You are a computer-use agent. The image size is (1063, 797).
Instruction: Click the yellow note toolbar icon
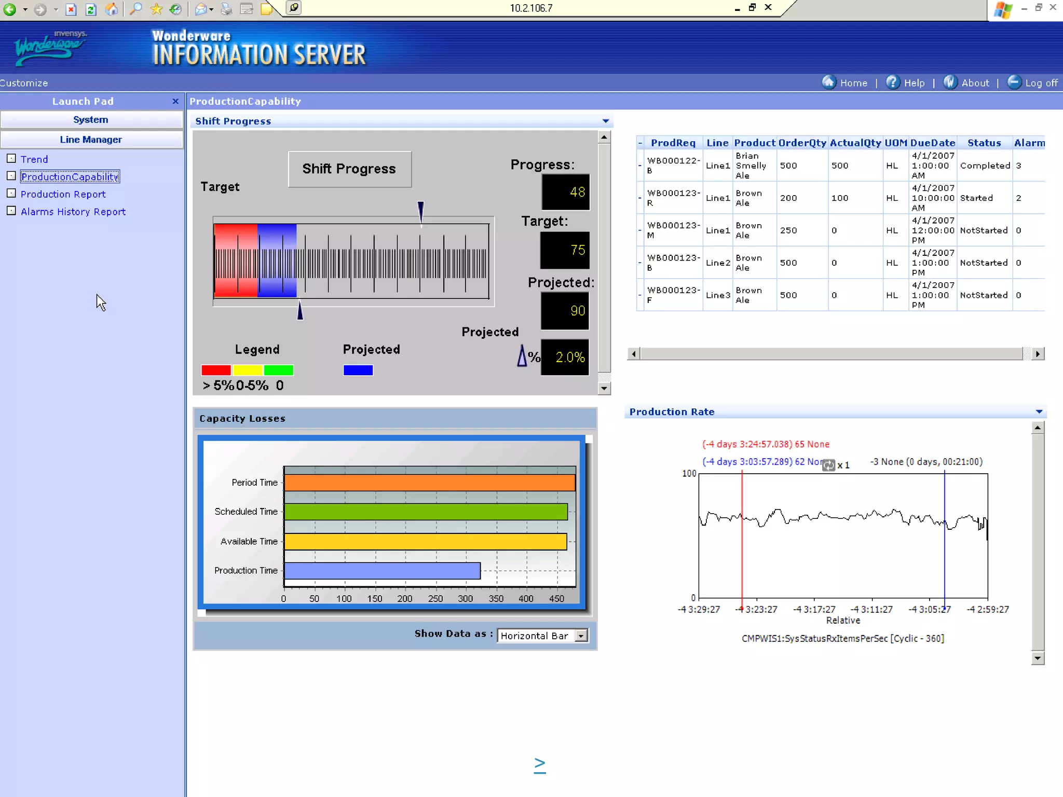[266, 9]
